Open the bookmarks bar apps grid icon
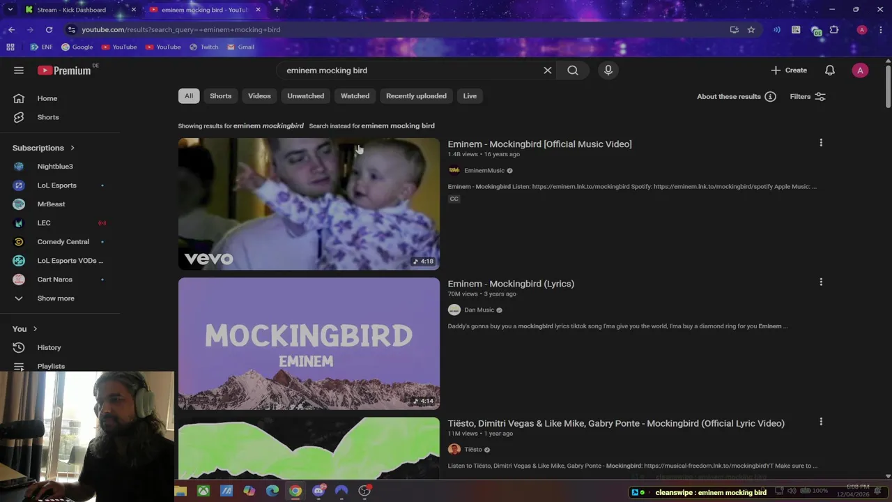Image resolution: width=892 pixels, height=502 pixels. coord(10,47)
